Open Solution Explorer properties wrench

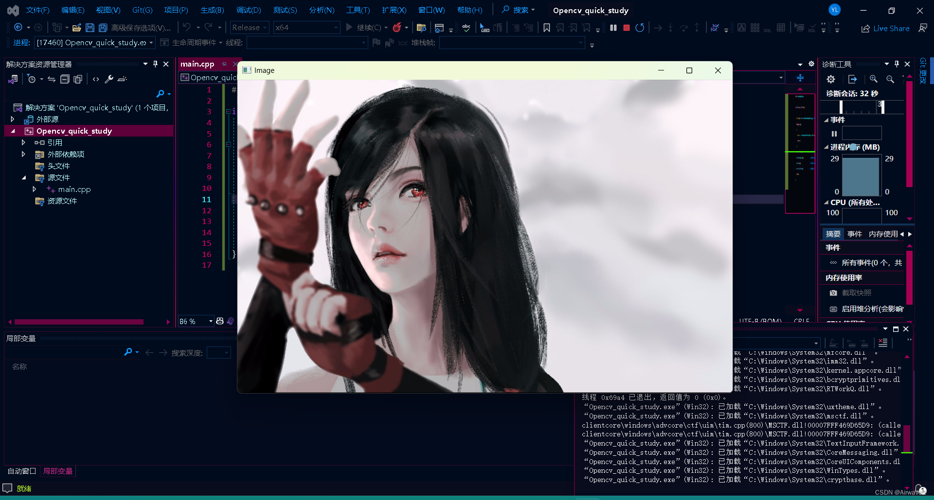tap(109, 79)
